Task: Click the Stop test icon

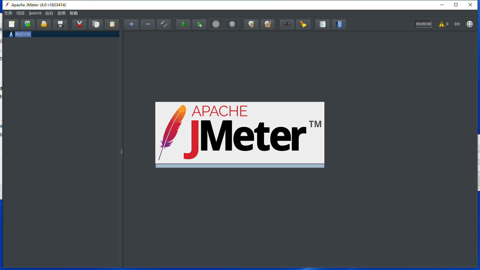Action: (216, 24)
